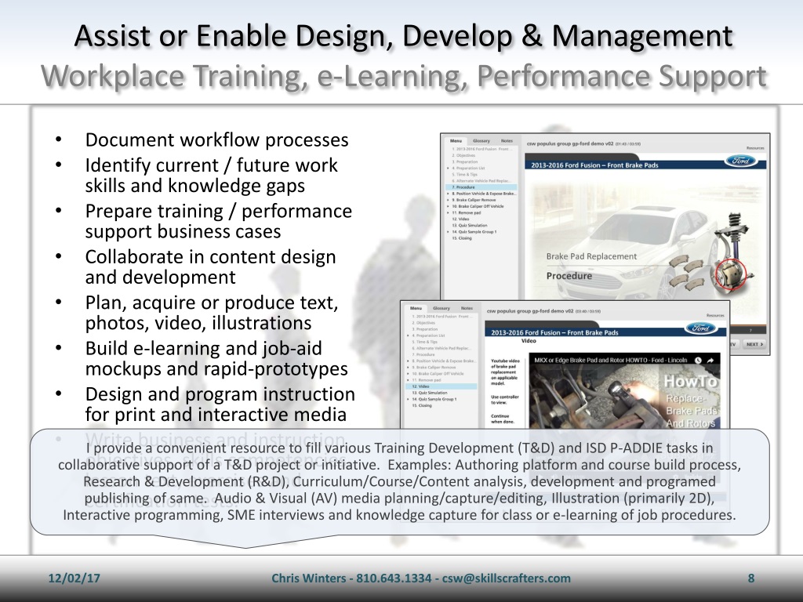Image resolution: width=803 pixels, height=602 pixels.
Task: Click the 'Brake Pad Replacement' heading on Procedure slide
Action: [591, 256]
